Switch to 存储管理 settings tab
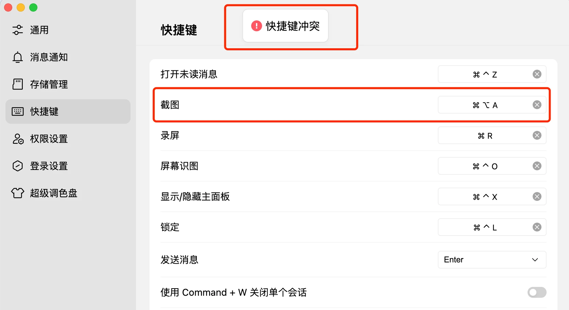 click(49, 84)
